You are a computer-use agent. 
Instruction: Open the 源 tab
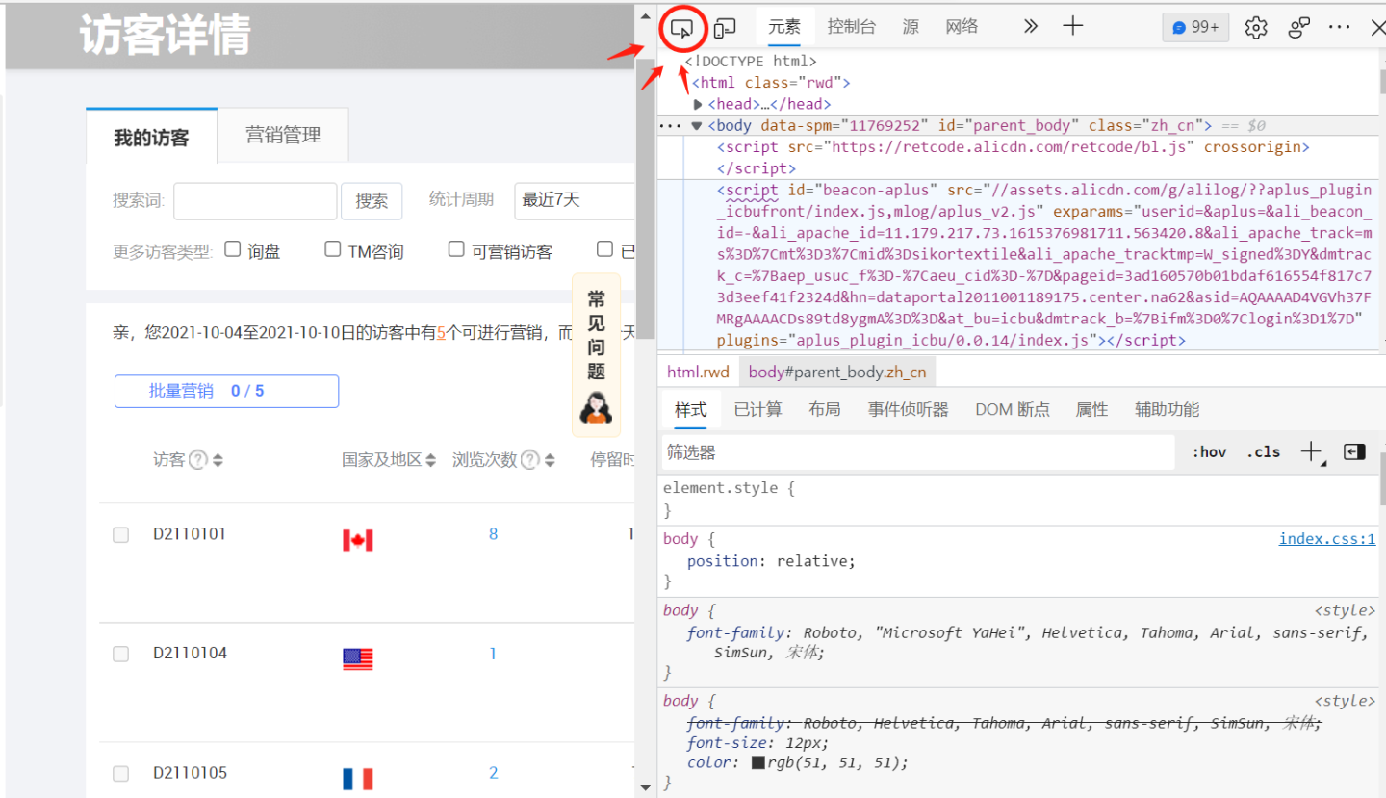(911, 27)
